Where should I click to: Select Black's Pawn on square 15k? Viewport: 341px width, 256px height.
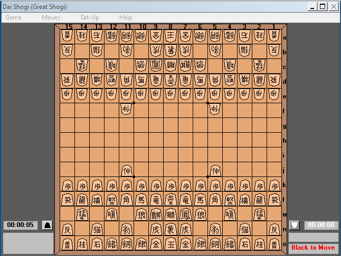(68, 185)
